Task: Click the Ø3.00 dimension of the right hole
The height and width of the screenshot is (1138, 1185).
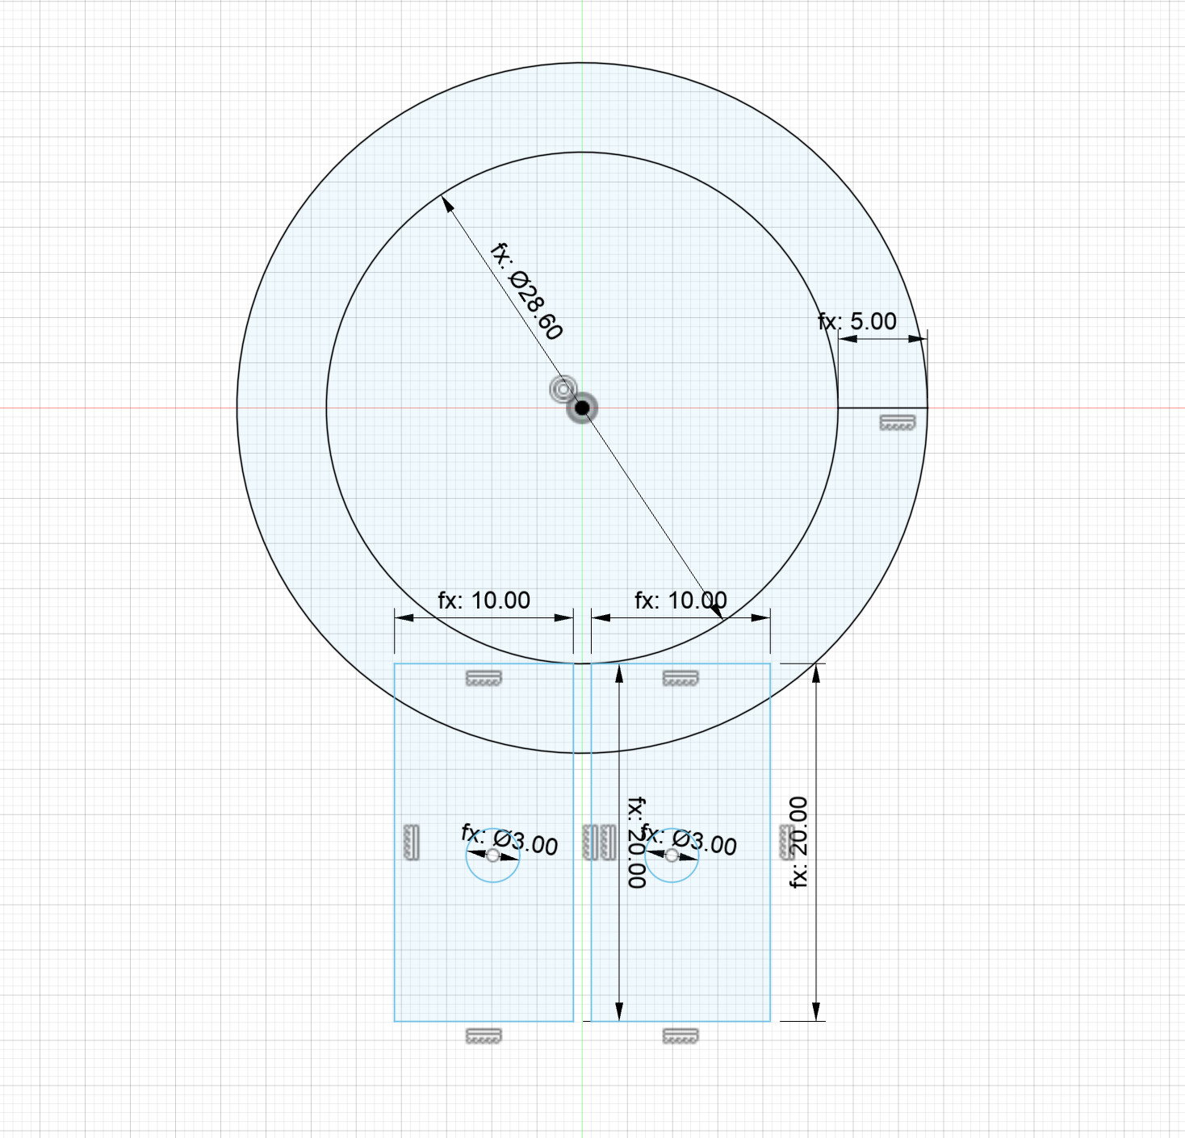Action: click(689, 840)
